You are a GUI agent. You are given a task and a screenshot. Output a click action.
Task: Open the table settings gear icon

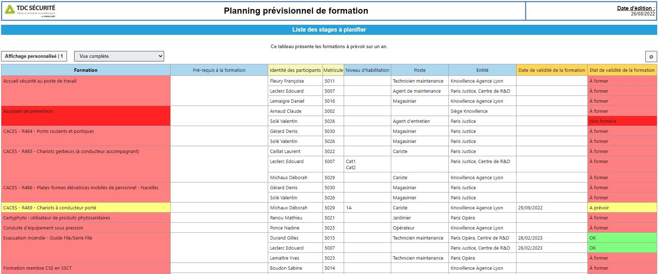pos(651,57)
